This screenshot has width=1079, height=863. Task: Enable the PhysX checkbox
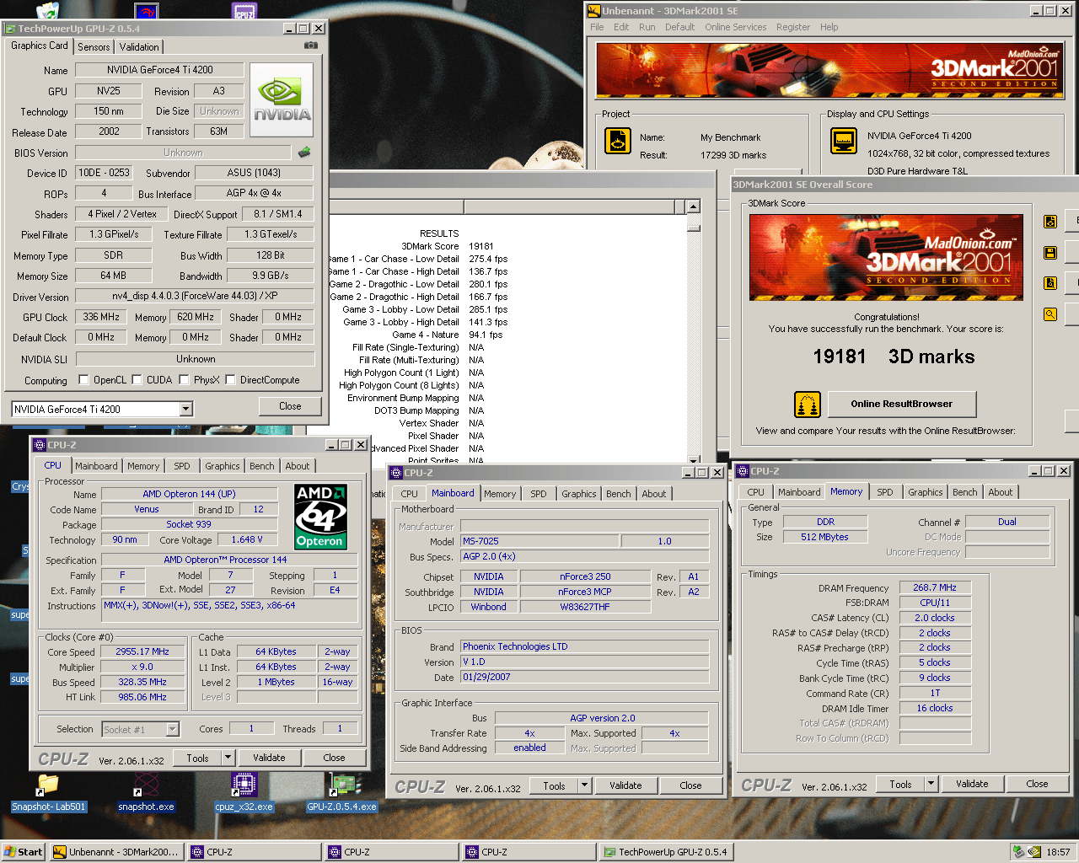(183, 380)
